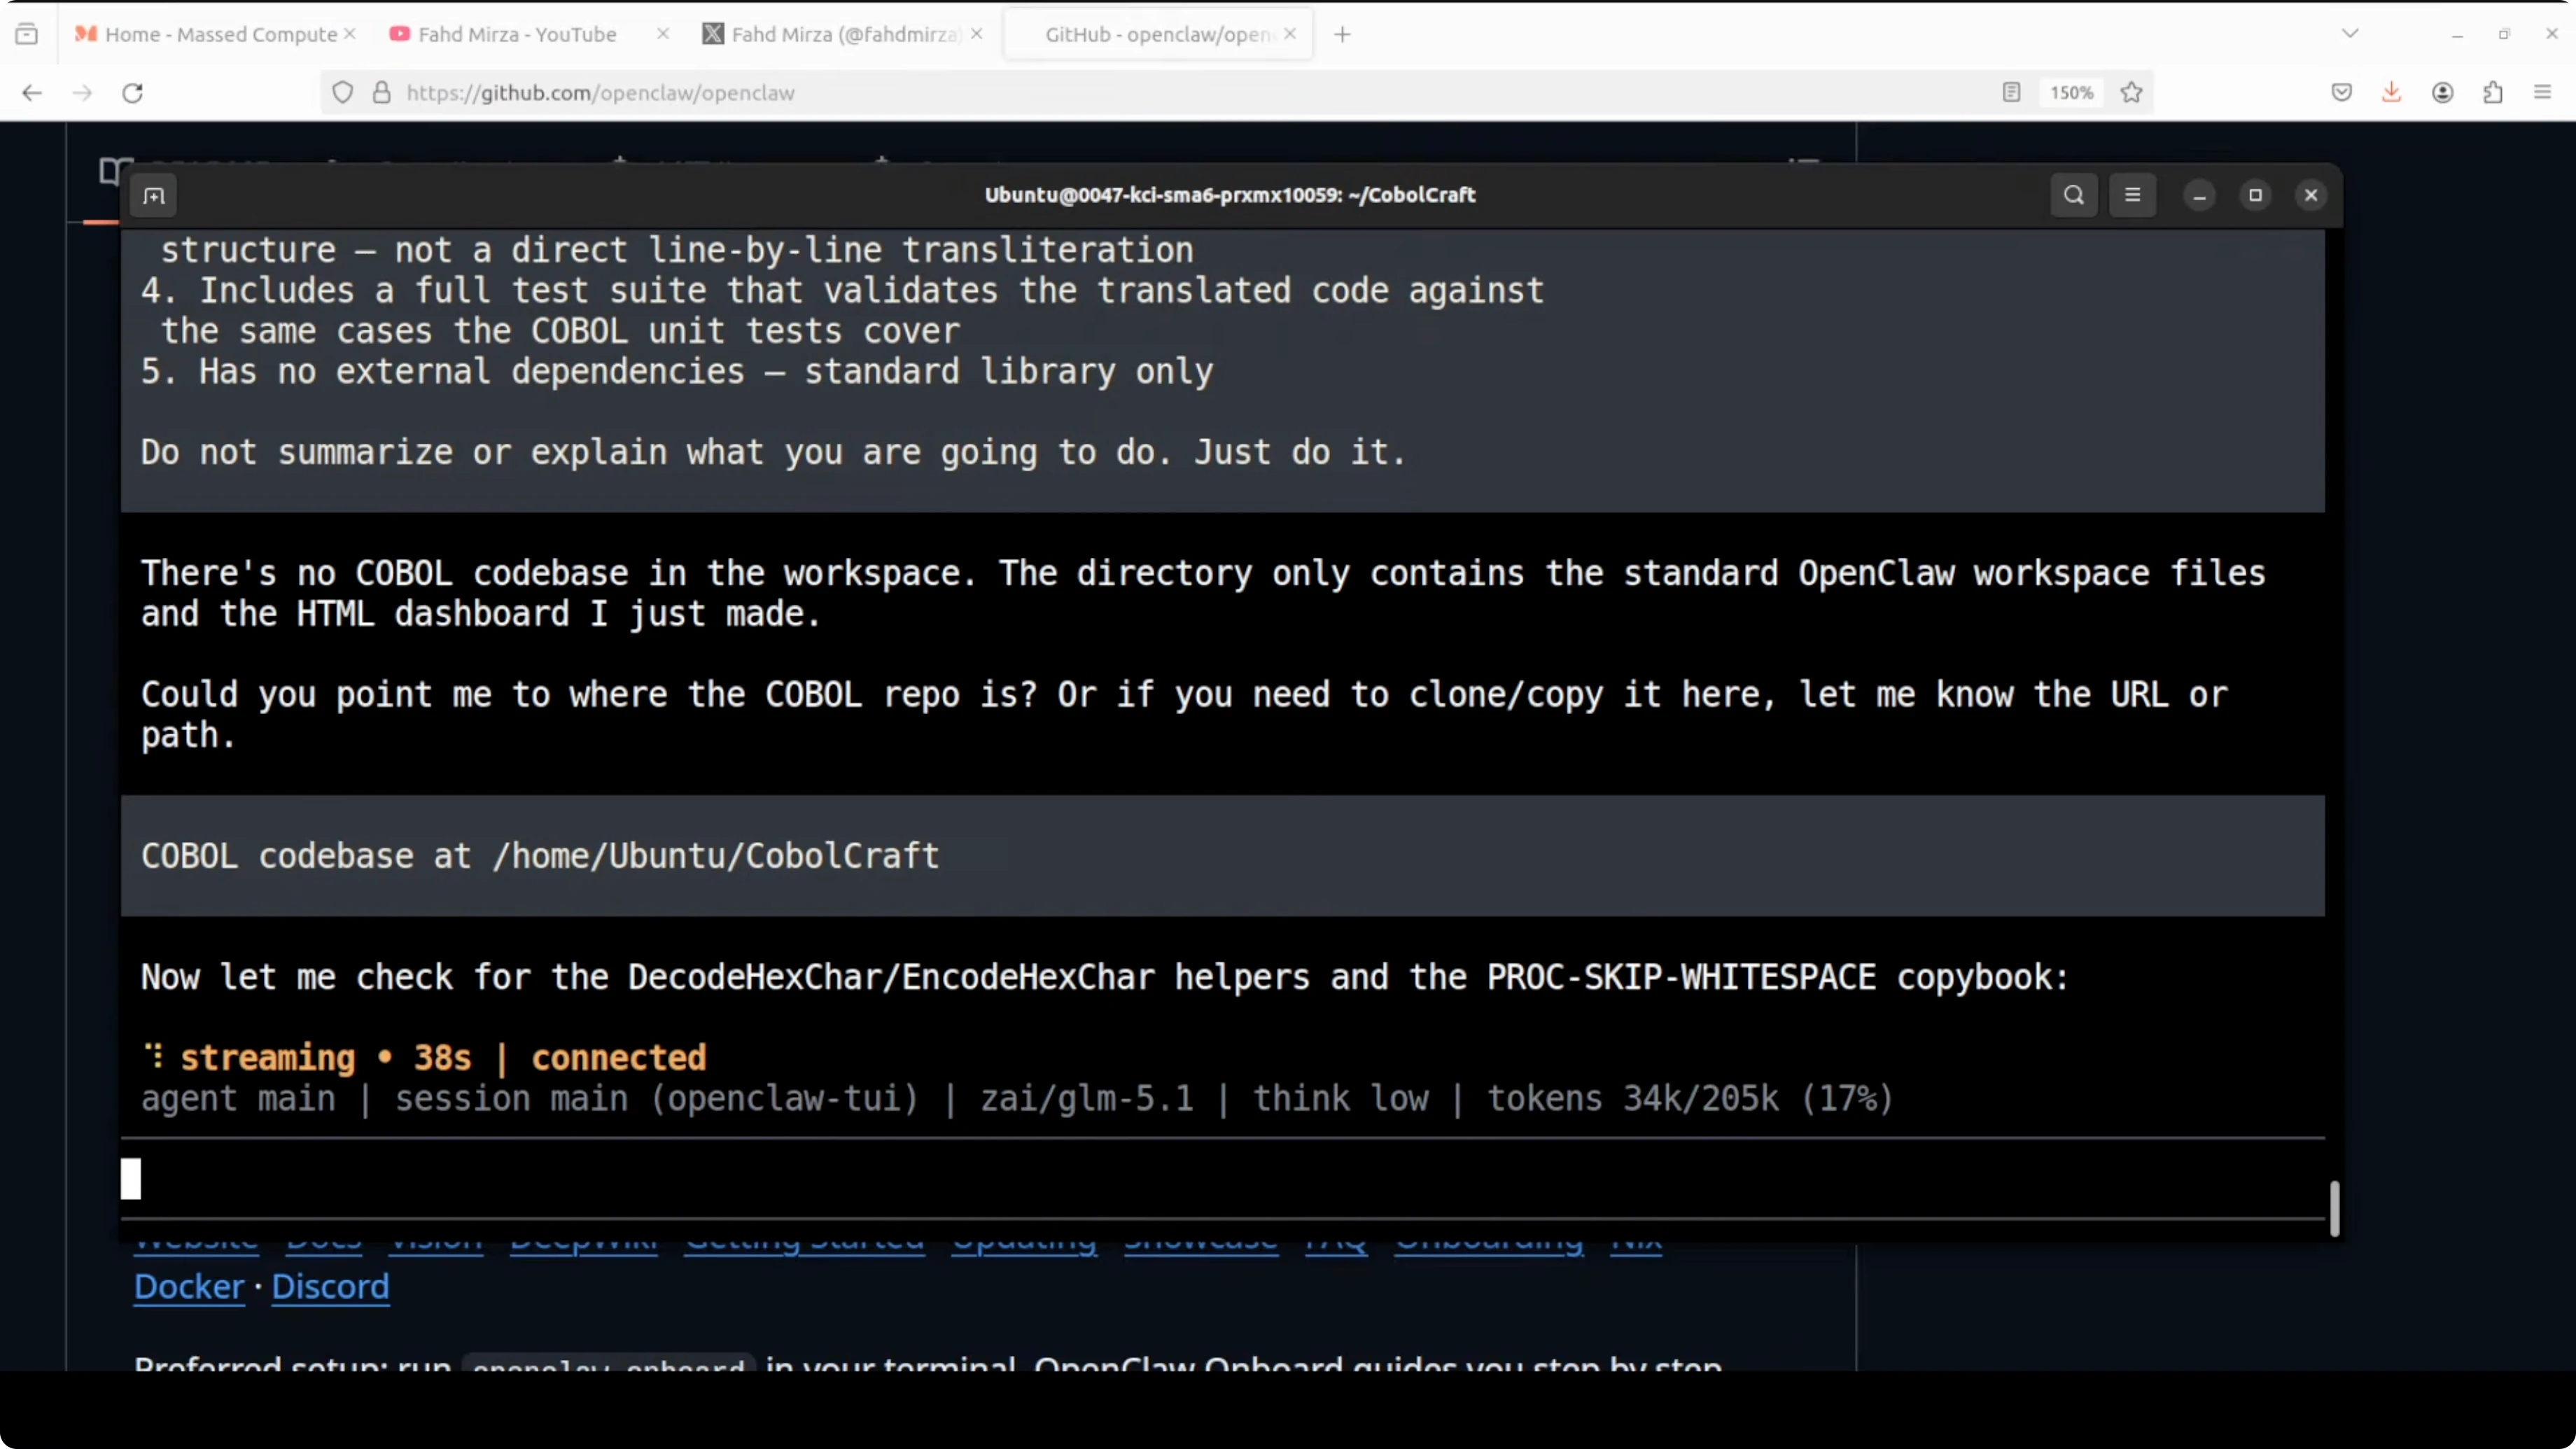Click the terminal search icon

2073,195
